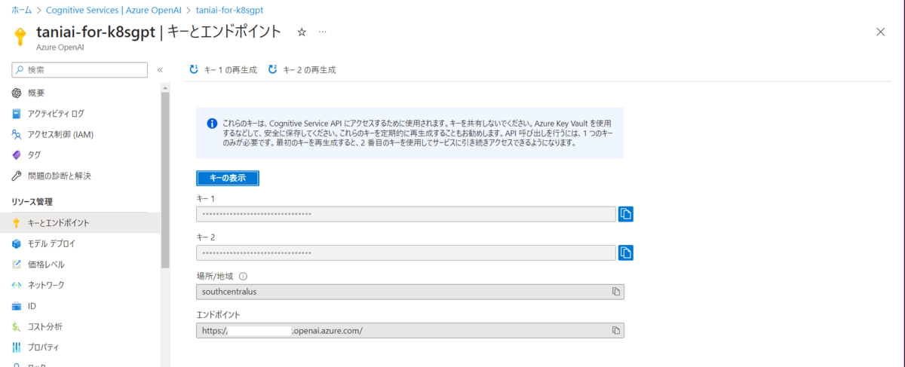Click the blue info icon in notice
The image size is (905, 367).
click(x=212, y=122)
